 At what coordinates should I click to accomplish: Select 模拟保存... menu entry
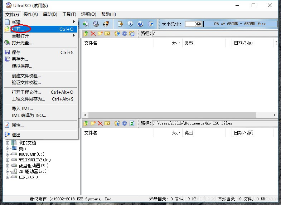pyautogui.click(x=41, y=66)
